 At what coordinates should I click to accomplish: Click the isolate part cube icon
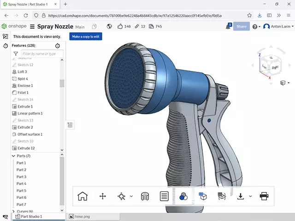point(203,197)
